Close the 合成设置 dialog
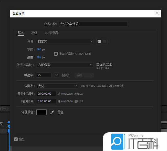Viewport: 167px width, 151px height. [x=157, y=13]
